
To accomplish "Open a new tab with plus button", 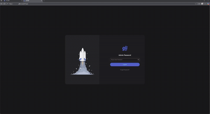I will (x=44, y=1).
